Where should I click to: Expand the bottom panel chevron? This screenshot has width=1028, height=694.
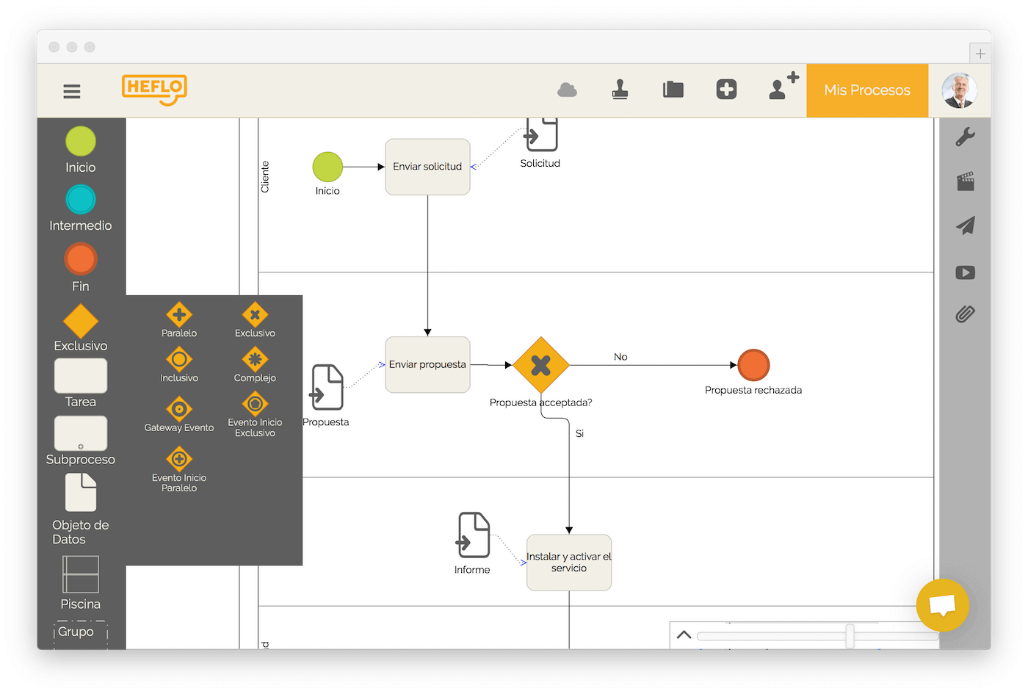pyautogui.click(x=684, y=635)
